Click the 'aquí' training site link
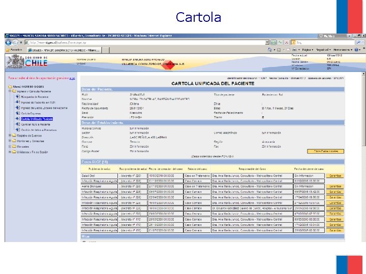This screenshot has height=274, width=366. [72, 78]
